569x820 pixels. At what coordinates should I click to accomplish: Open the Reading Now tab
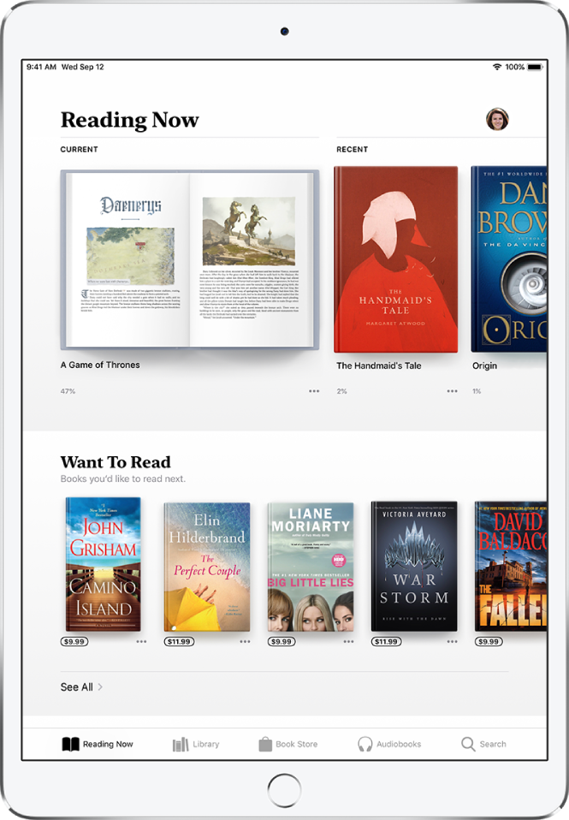[x=98, y=744]
